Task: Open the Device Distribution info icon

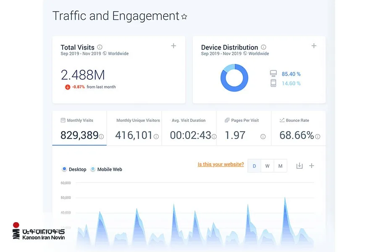Action: [x=263, y=47]
